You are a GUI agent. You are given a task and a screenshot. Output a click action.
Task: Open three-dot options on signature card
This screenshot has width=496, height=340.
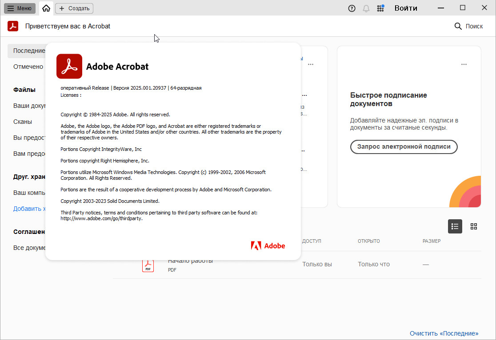(x=464, y=64)
